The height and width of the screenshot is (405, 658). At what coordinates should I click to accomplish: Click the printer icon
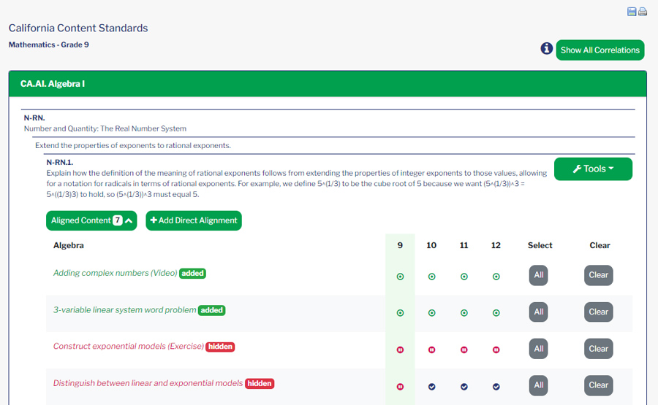pos(643,12)
